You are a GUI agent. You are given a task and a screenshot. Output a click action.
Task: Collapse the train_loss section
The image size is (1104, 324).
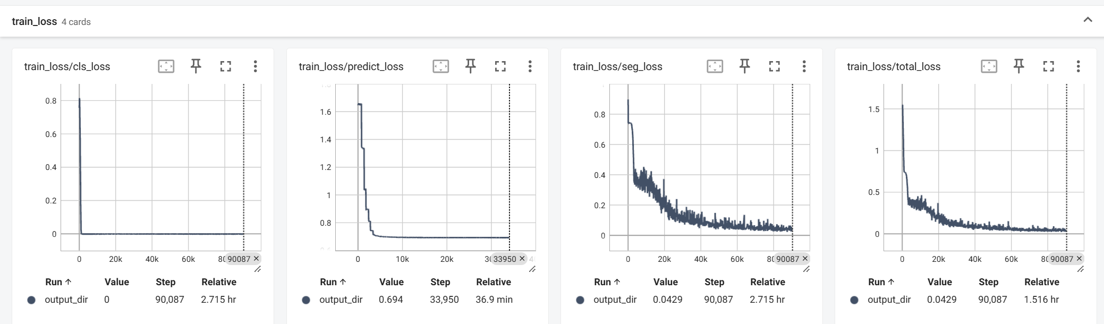[1088, 20]
